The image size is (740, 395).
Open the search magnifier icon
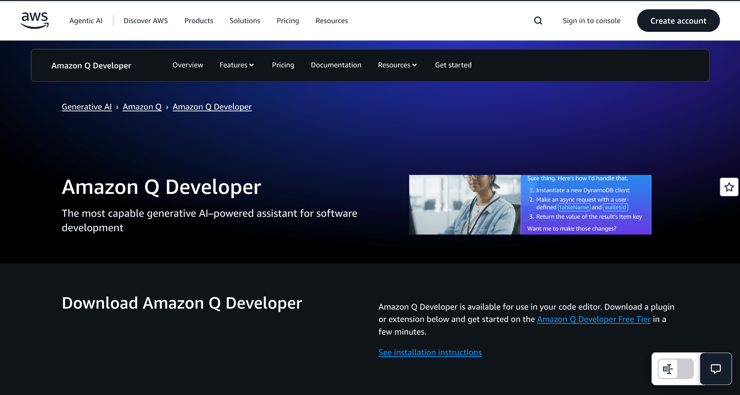click(x=538, y=21)
